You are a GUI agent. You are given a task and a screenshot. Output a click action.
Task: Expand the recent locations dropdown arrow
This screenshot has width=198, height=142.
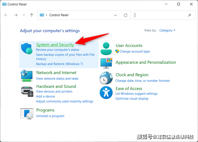tap(24, 15)
